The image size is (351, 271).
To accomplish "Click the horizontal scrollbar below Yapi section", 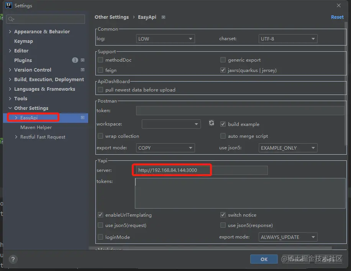I will [210, 248].
